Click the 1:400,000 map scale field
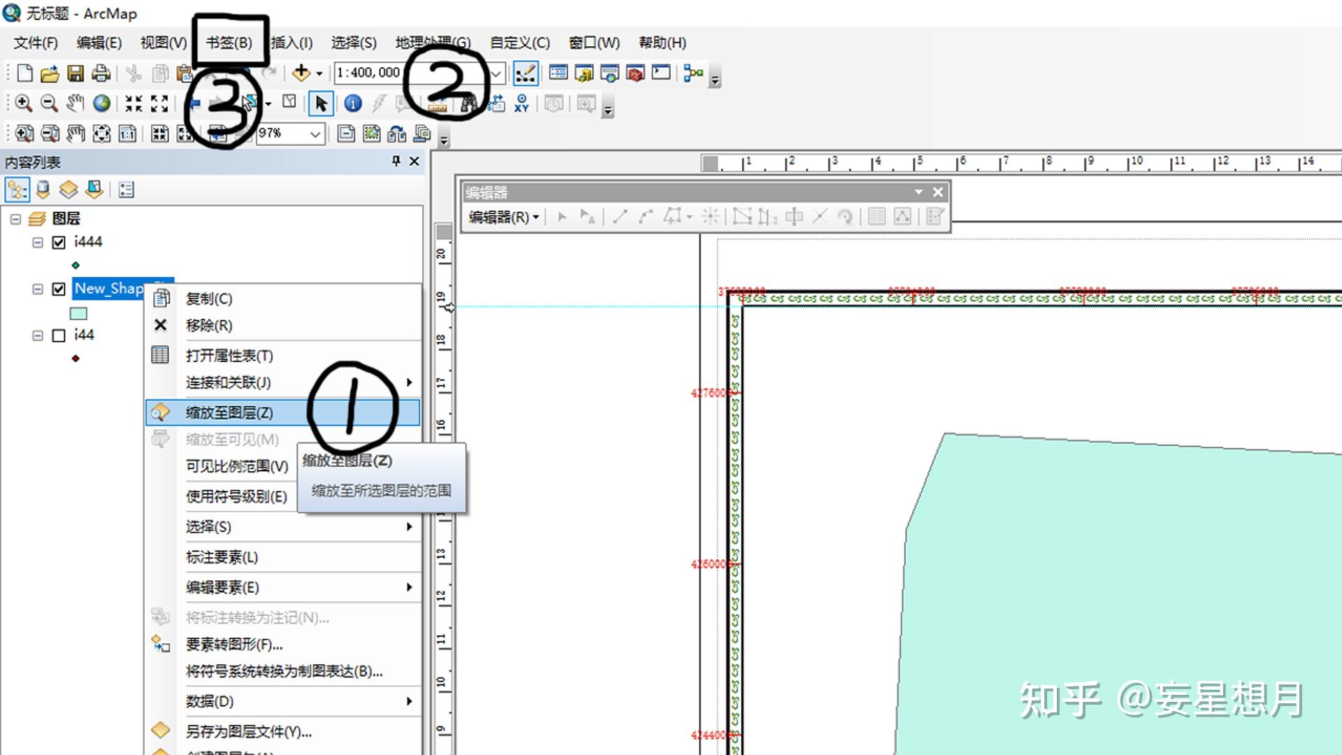 [x=368, y=73]
